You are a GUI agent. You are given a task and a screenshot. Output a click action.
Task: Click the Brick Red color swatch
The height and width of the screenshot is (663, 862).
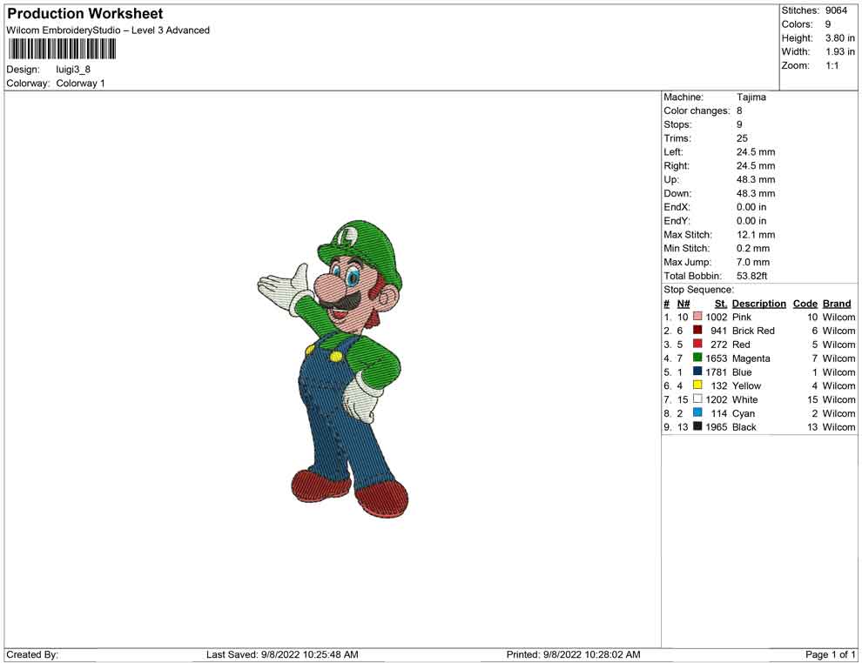pos(697,330)
